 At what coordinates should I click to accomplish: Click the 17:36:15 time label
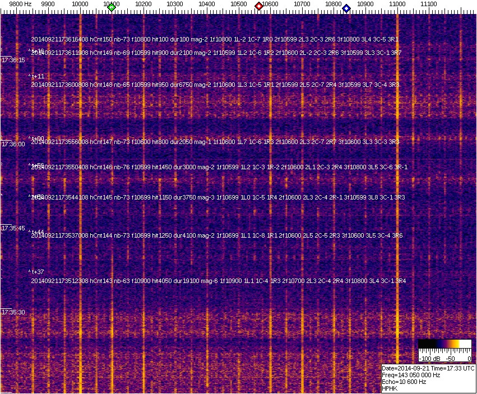13,60
